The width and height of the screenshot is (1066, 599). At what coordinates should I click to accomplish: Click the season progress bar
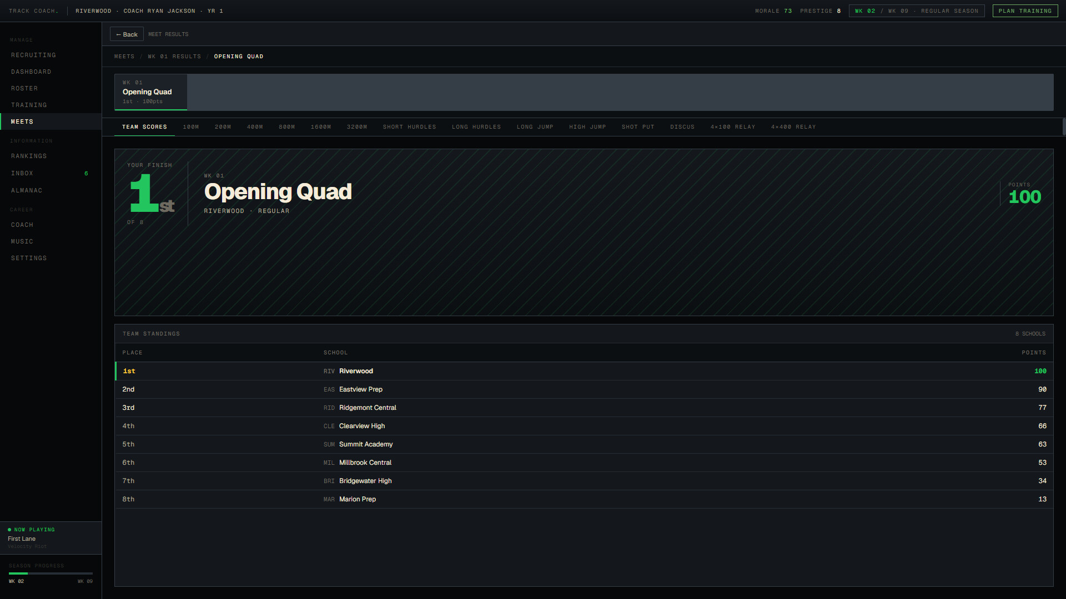pos(51,573)
